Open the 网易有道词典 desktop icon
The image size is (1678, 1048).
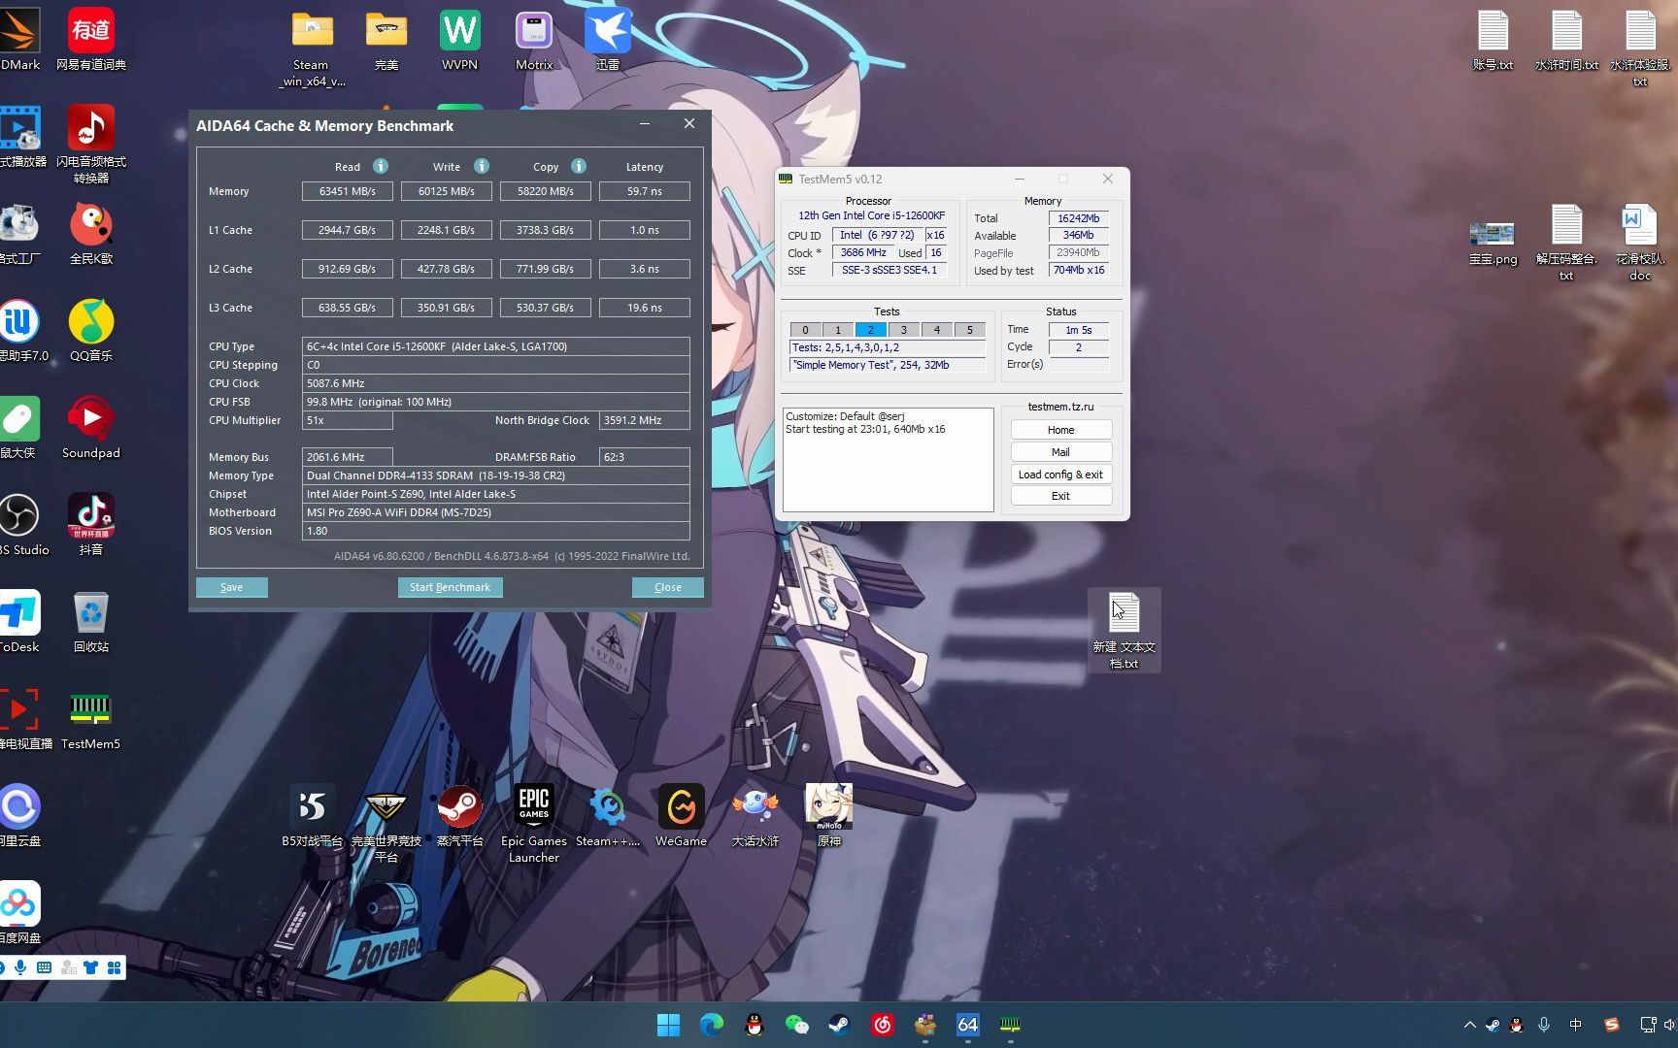click(x=91, y=39)
